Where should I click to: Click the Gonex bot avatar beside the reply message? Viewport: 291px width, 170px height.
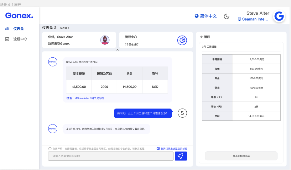coord(53,129)
